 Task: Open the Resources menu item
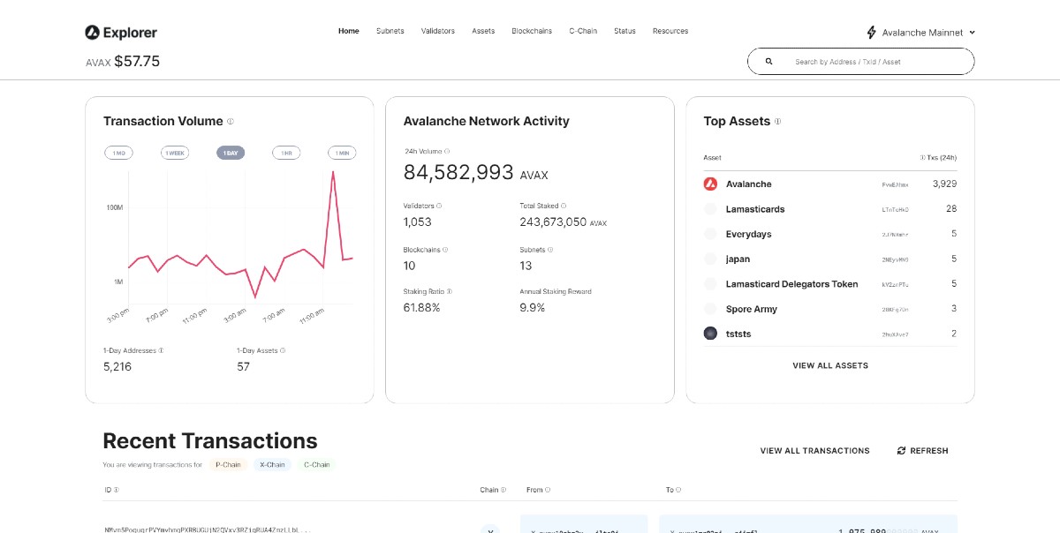pos(670,31)
